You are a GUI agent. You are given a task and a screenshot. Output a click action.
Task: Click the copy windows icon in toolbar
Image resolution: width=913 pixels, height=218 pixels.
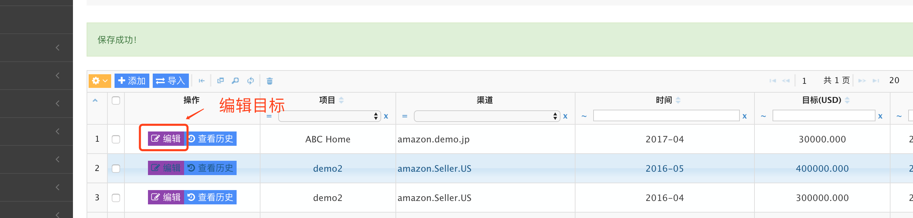221,81
